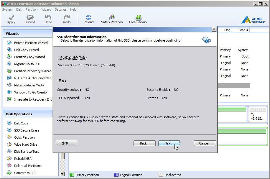Screen dimensions: 270x179
Task: Click the Partition Copy Wizard icon
Action: [9, 57]
